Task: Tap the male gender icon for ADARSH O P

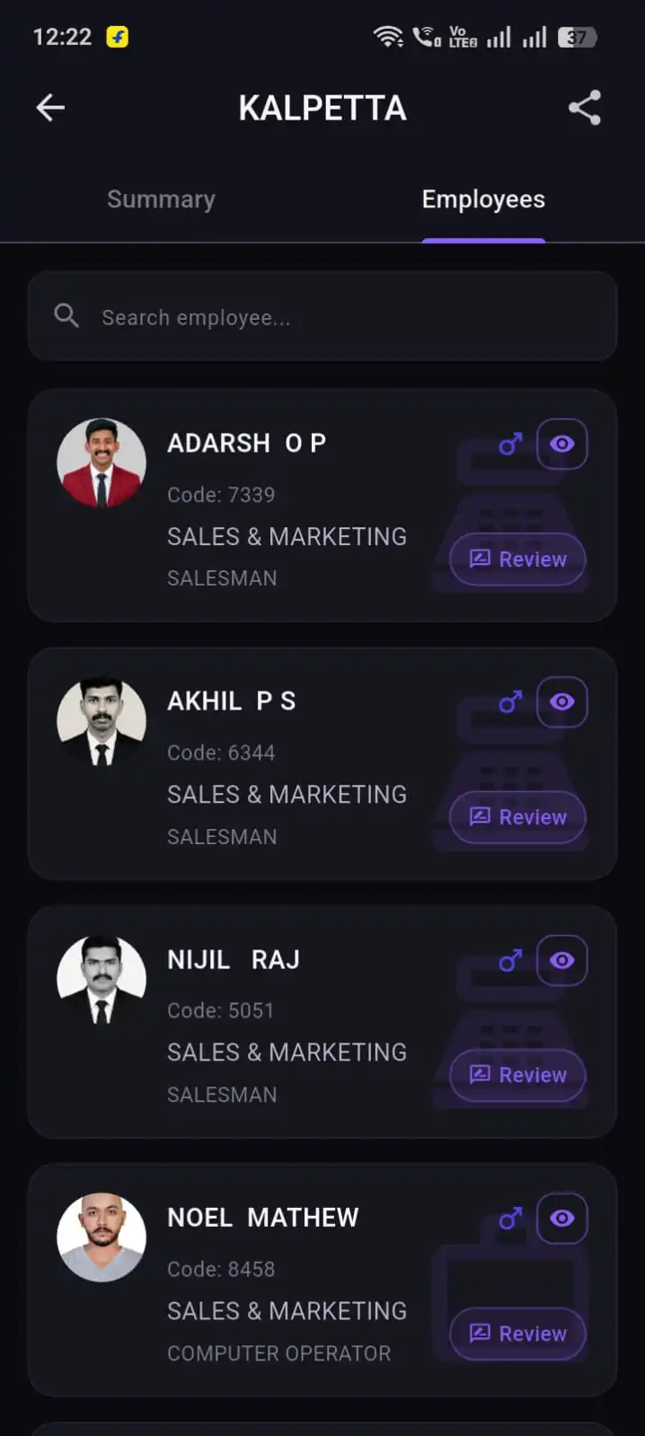Action: pyautogui.click(x=510, y=444)
